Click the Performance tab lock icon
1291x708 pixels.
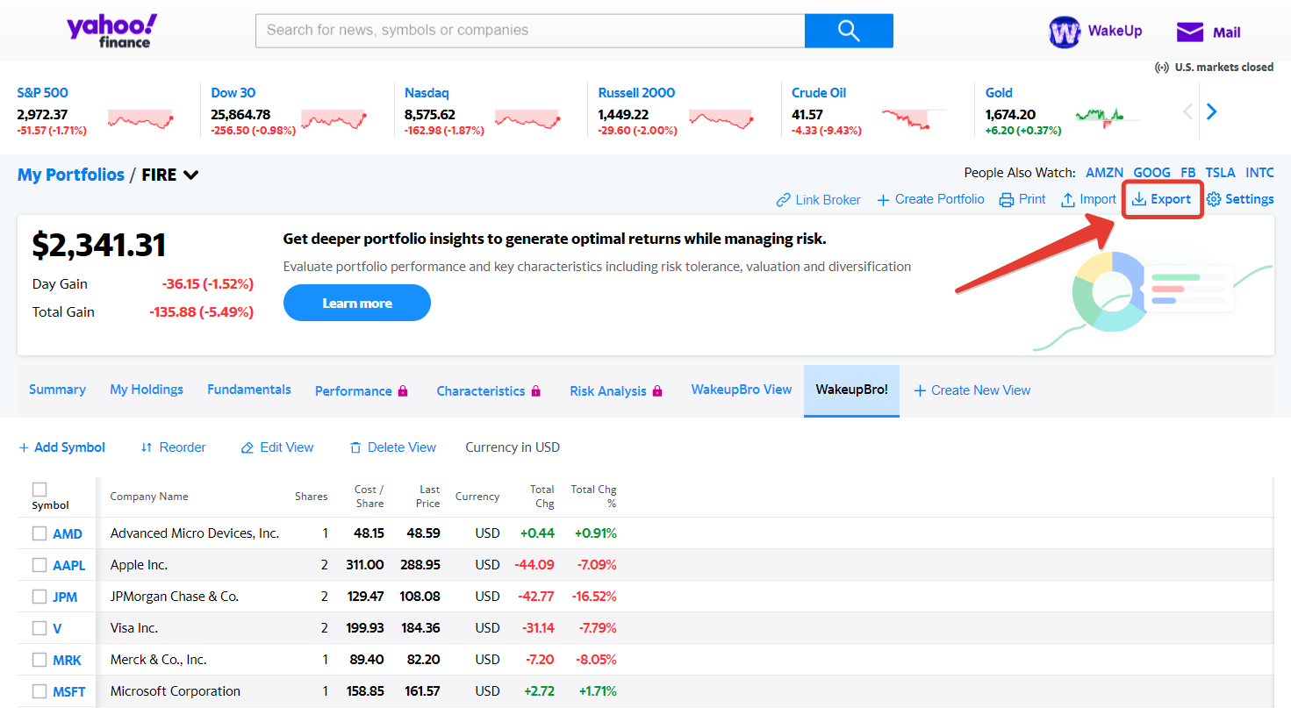point(403,391)
